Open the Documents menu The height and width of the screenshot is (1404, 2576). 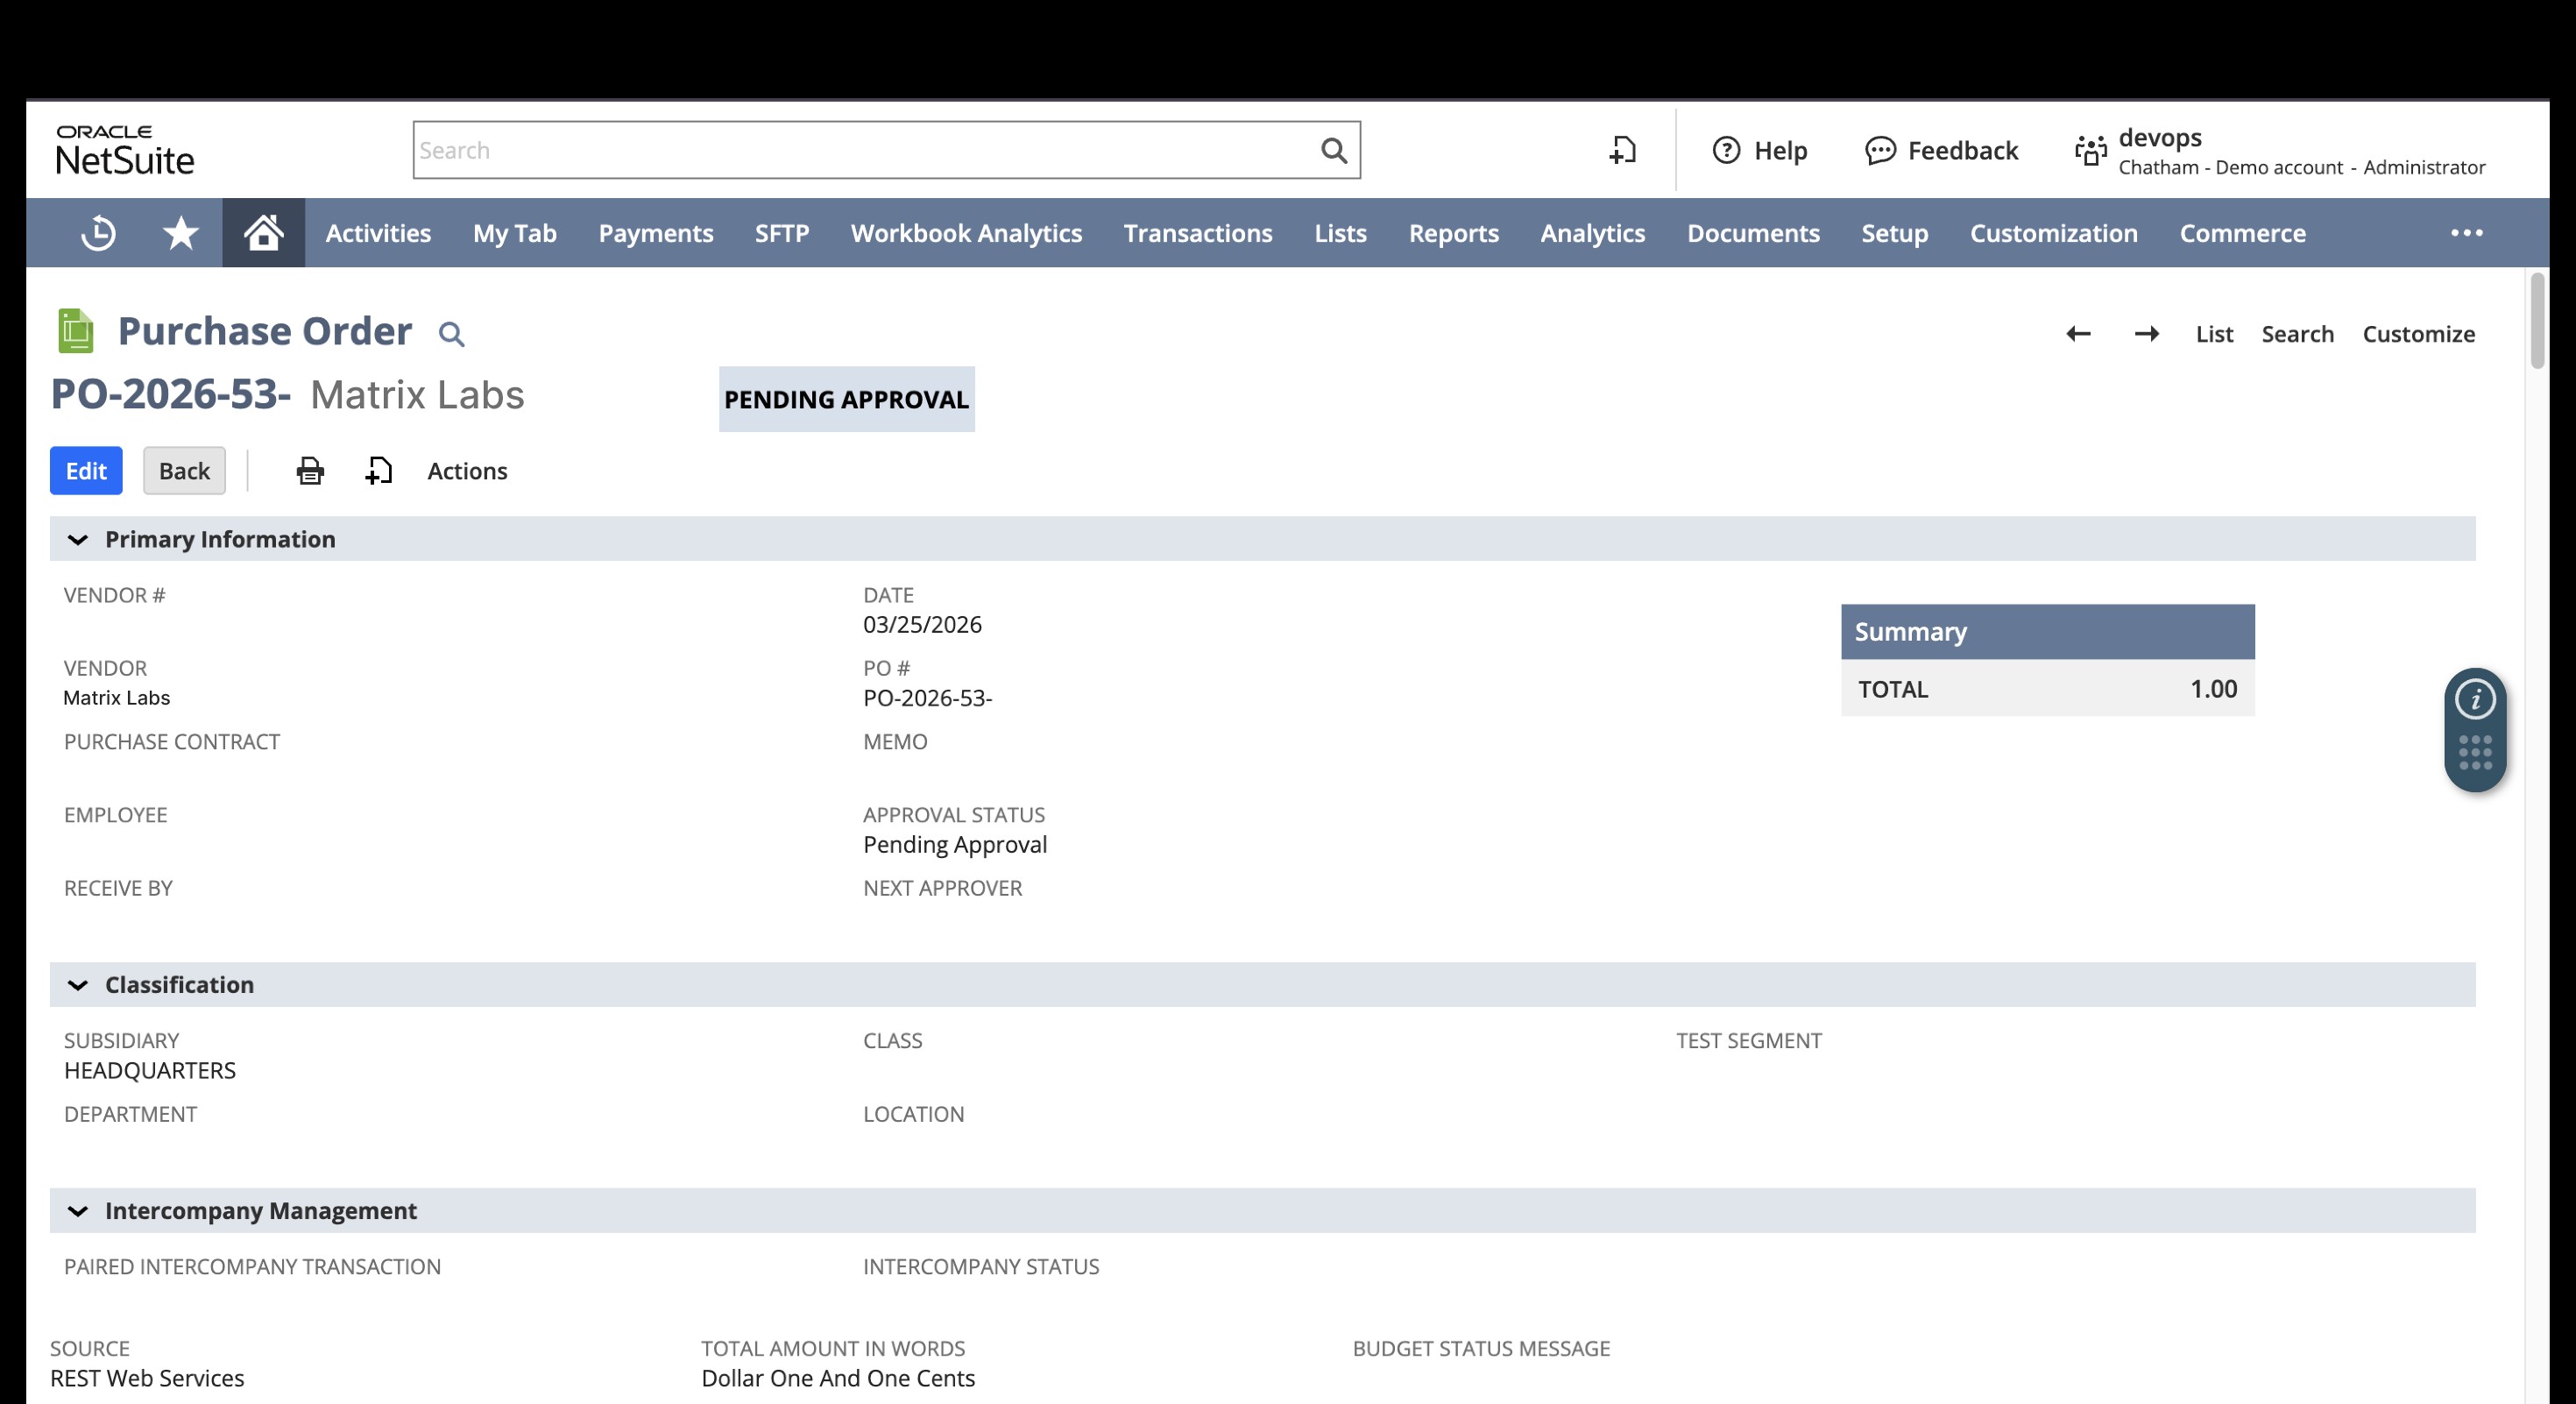pyautogui.click(x=1753, y=233)
